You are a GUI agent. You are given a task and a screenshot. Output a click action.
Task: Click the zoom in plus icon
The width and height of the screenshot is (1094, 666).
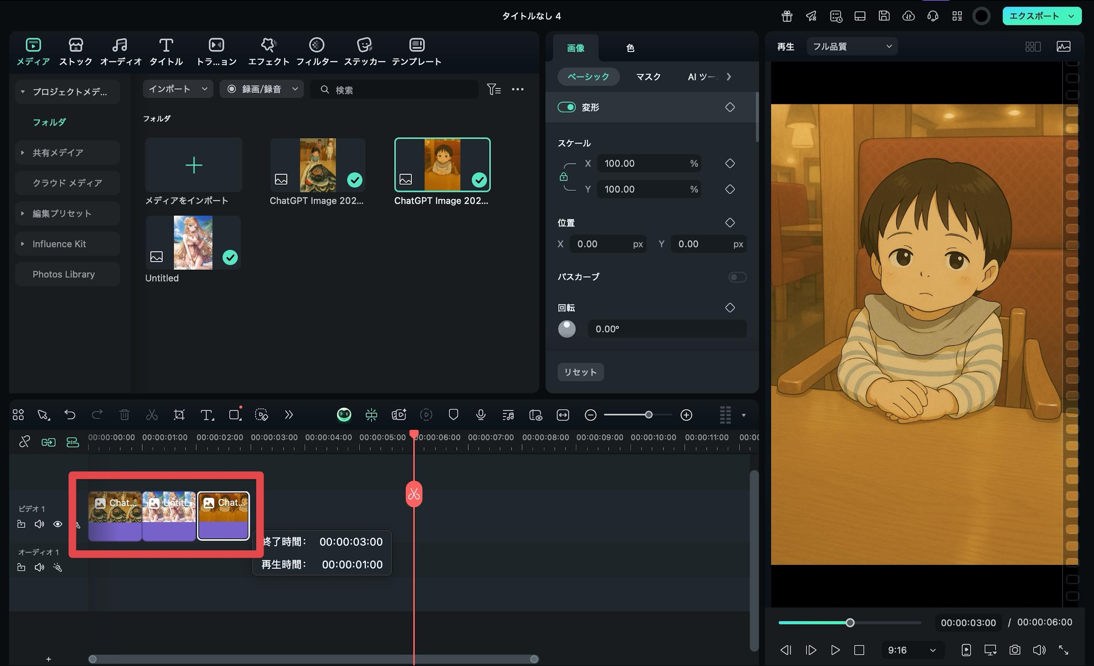(x=687, y=415)
